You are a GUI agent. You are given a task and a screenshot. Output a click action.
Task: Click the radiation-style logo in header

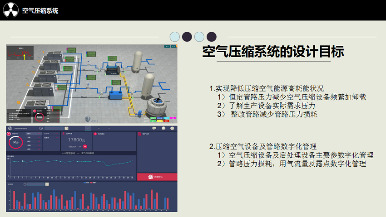pos(10,10)
